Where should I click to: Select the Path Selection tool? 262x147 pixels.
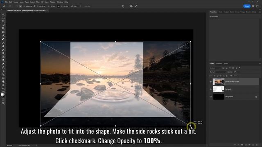(3, 74)
